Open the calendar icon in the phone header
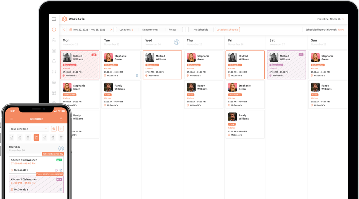Image resolution: width=359 pixels, height=199 pixels. pos(61,119)
